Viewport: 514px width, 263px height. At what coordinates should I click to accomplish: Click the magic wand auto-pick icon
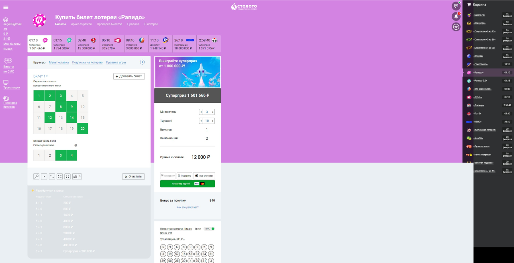click(37, 177)
